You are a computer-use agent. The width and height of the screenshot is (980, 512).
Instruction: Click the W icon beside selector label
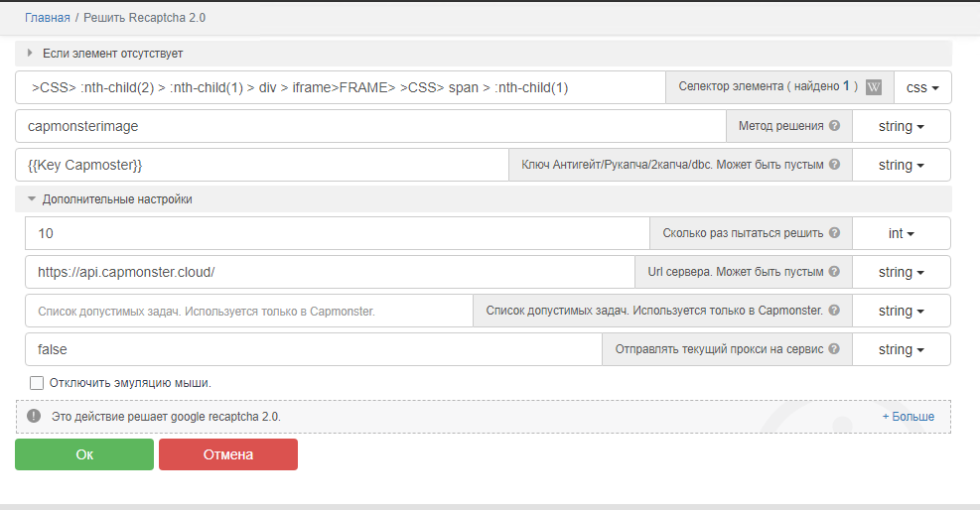[874, 87]
